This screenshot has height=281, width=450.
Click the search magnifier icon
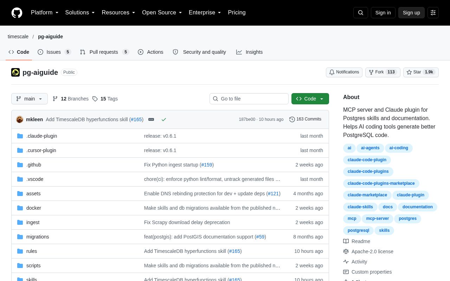click(x=361, y=13)
